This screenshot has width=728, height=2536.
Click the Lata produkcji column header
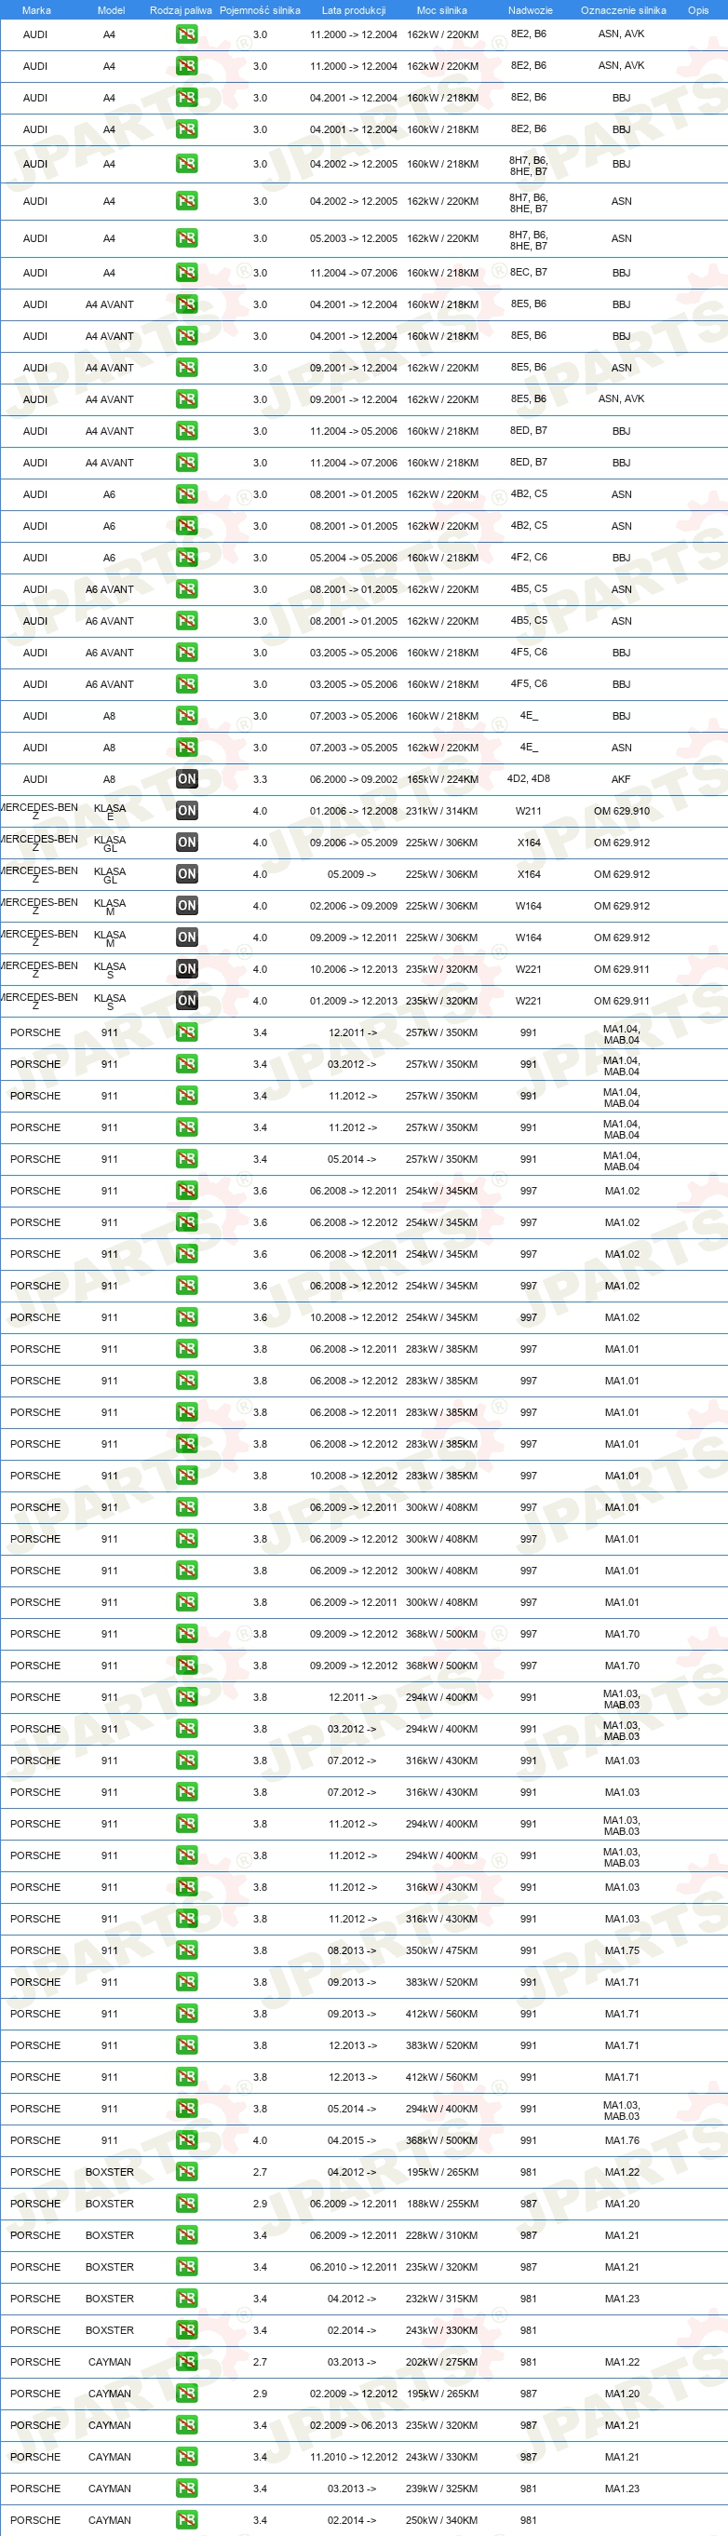coord(353,10)
